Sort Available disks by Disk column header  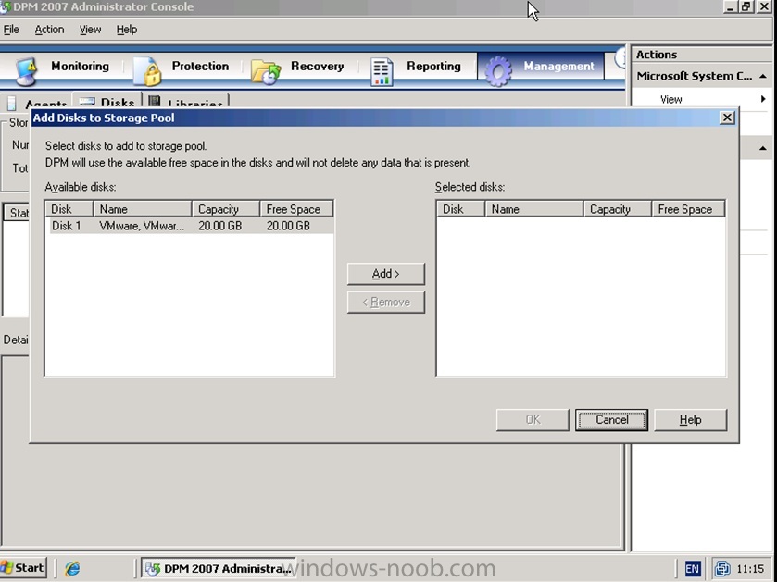[69, 209]
